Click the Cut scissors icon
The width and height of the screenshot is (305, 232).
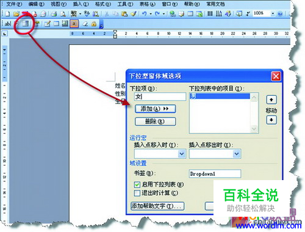point(107,14)
